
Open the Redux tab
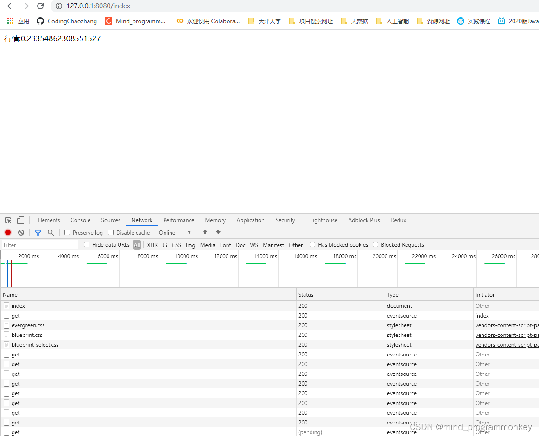click(399, 220)
